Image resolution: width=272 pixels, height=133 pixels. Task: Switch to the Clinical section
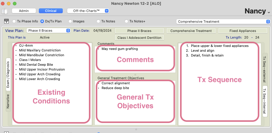[51, 11]
